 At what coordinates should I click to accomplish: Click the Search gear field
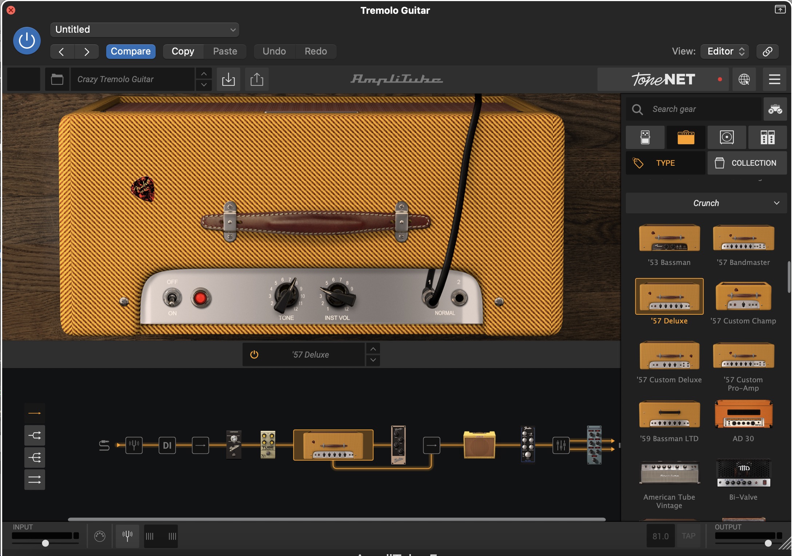(693, 109)
